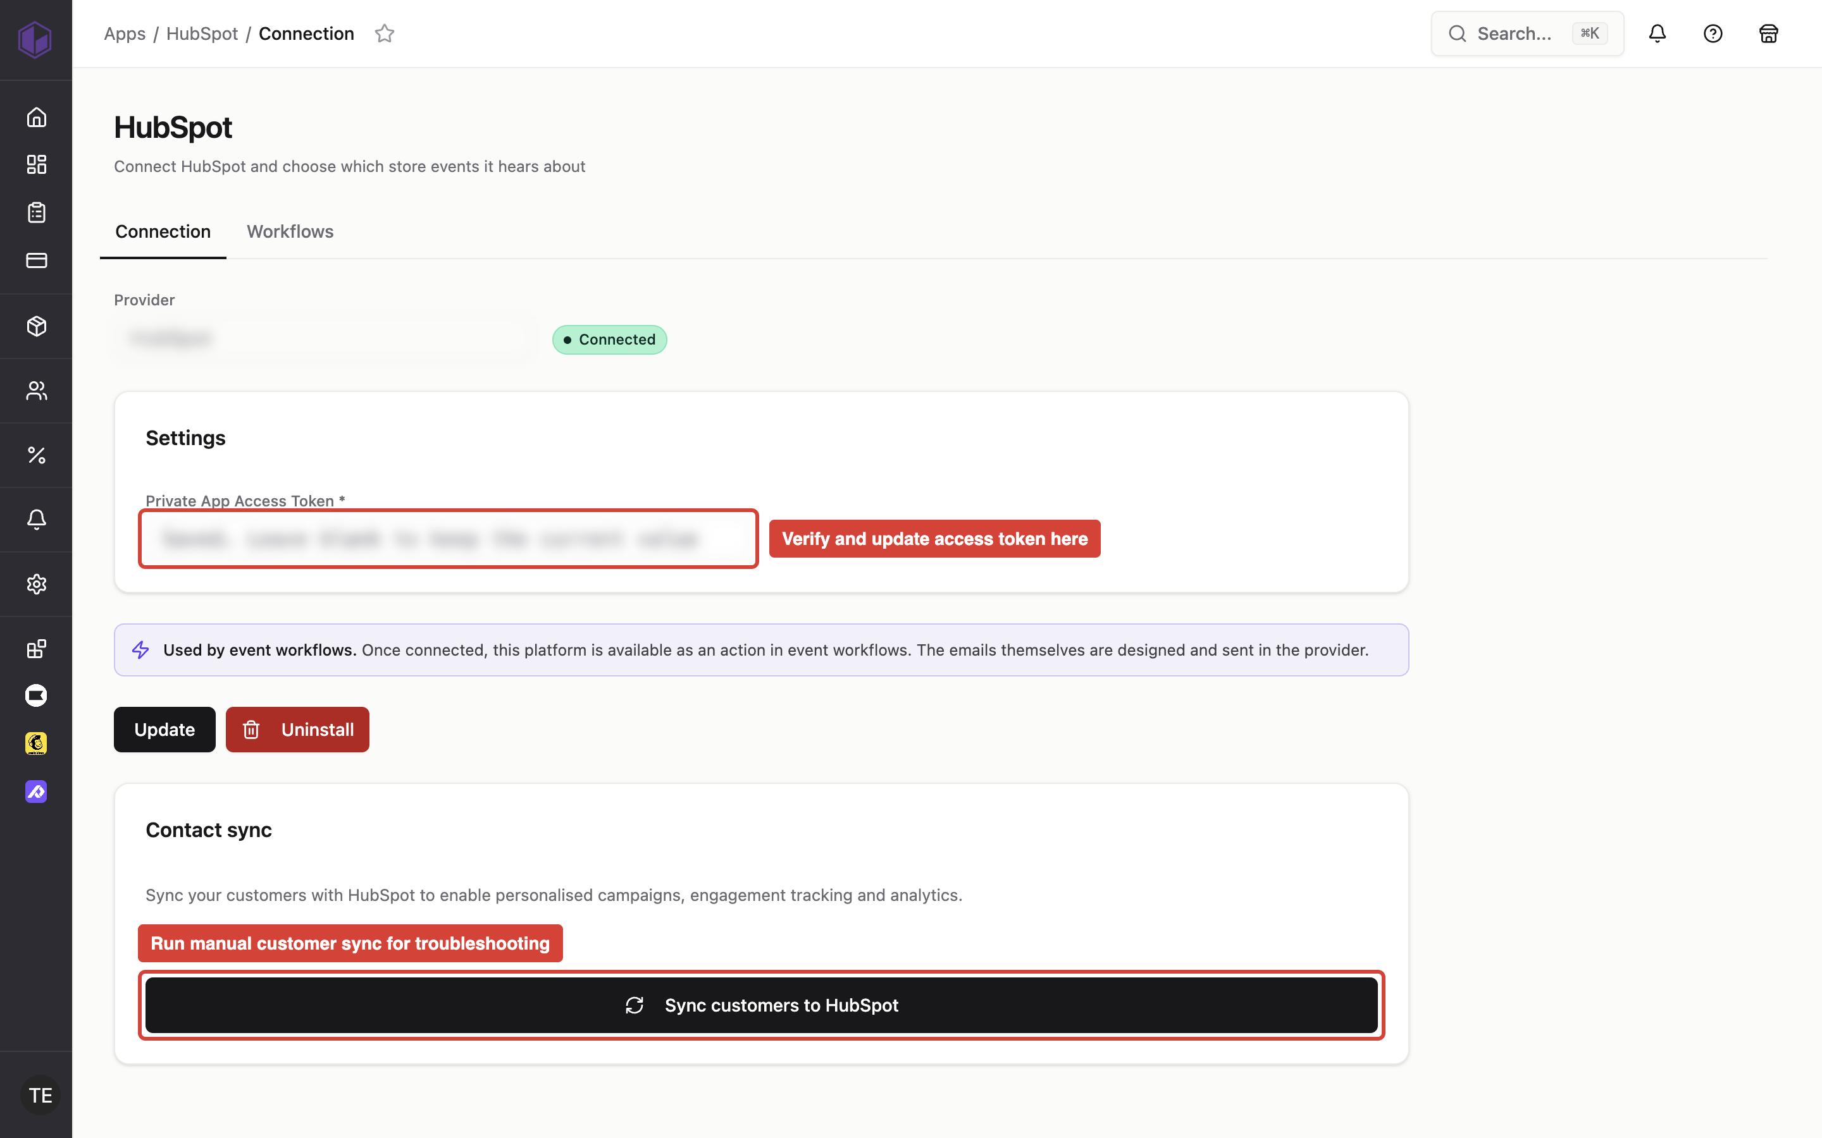Click the lightning bolt icon in info banner

140,649
